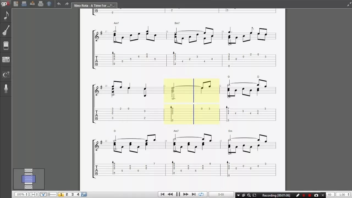The image size is (352, 198).
Task: Open the 100% zoom dropdown
Action: 21,194
